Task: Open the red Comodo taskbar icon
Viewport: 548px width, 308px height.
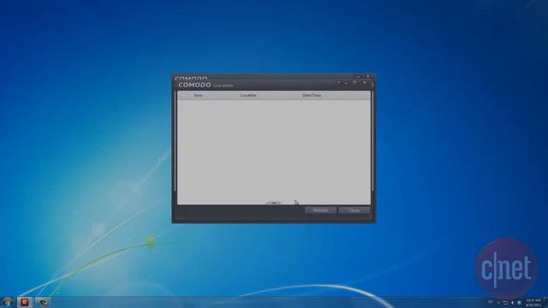Action: pos(25,302)
